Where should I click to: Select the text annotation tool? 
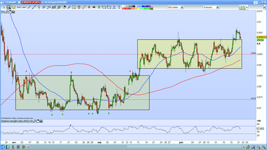point(74,7)
